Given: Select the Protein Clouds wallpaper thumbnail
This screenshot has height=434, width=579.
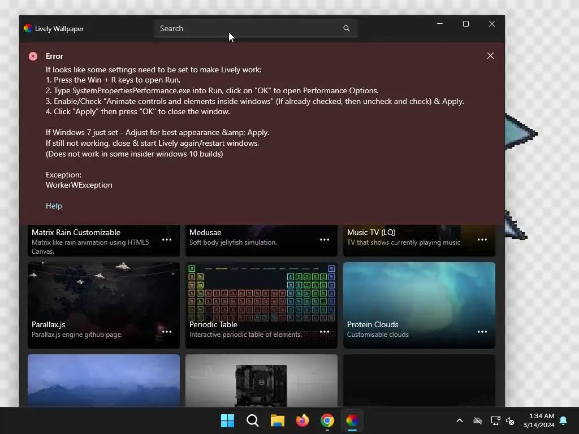Looking at the screenshot, I should tap(419, 305).
